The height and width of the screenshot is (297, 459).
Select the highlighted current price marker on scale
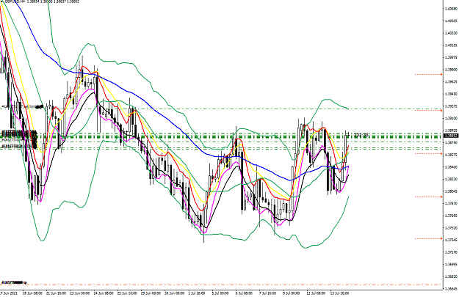point(451,136)
